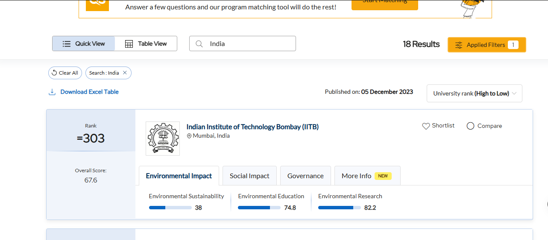This screenshot has height=240, width=548.
Task: Click the Environmental Education score bar
Action: point(259,208)
